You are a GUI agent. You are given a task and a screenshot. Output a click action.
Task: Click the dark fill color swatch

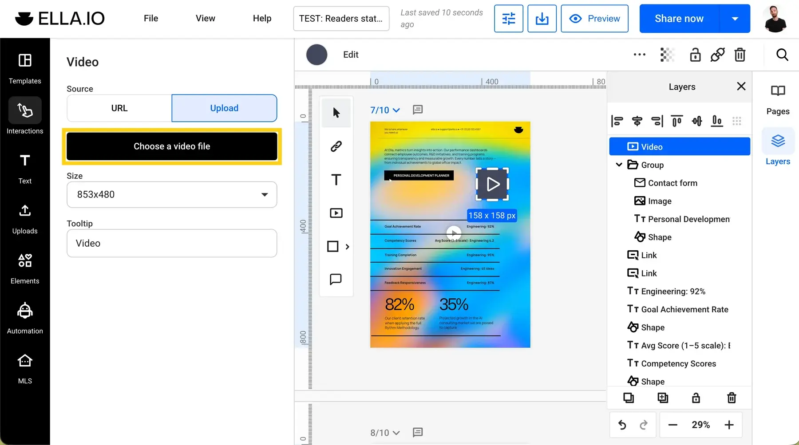pyautogui.click(x=317, y=55)
